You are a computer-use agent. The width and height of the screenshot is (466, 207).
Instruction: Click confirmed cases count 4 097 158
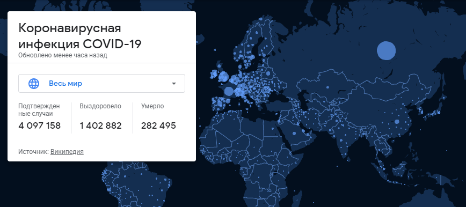[40, 125]
